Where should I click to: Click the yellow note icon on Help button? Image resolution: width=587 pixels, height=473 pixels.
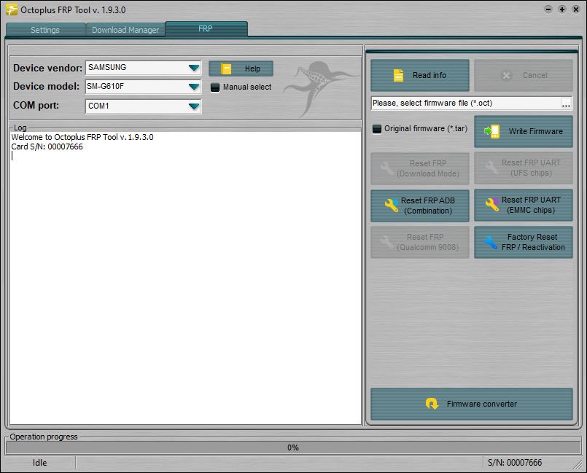(x=226, y=69)
